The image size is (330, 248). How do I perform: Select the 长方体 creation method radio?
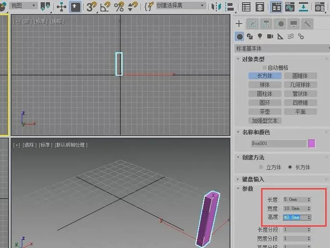click(290, 167)
